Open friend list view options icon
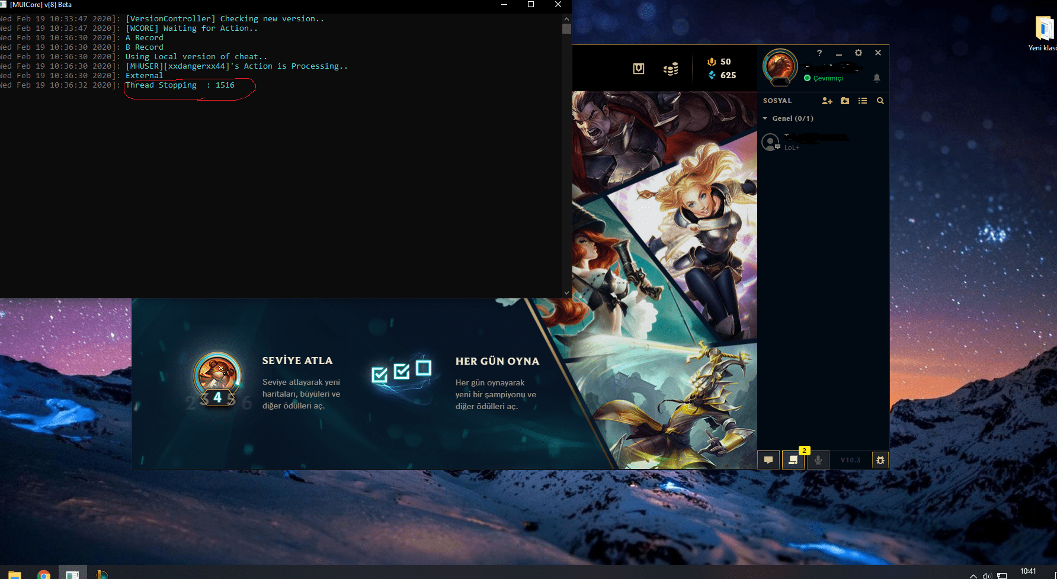Viewport: 1057px width, 579px height. click(x=863, y=101)
